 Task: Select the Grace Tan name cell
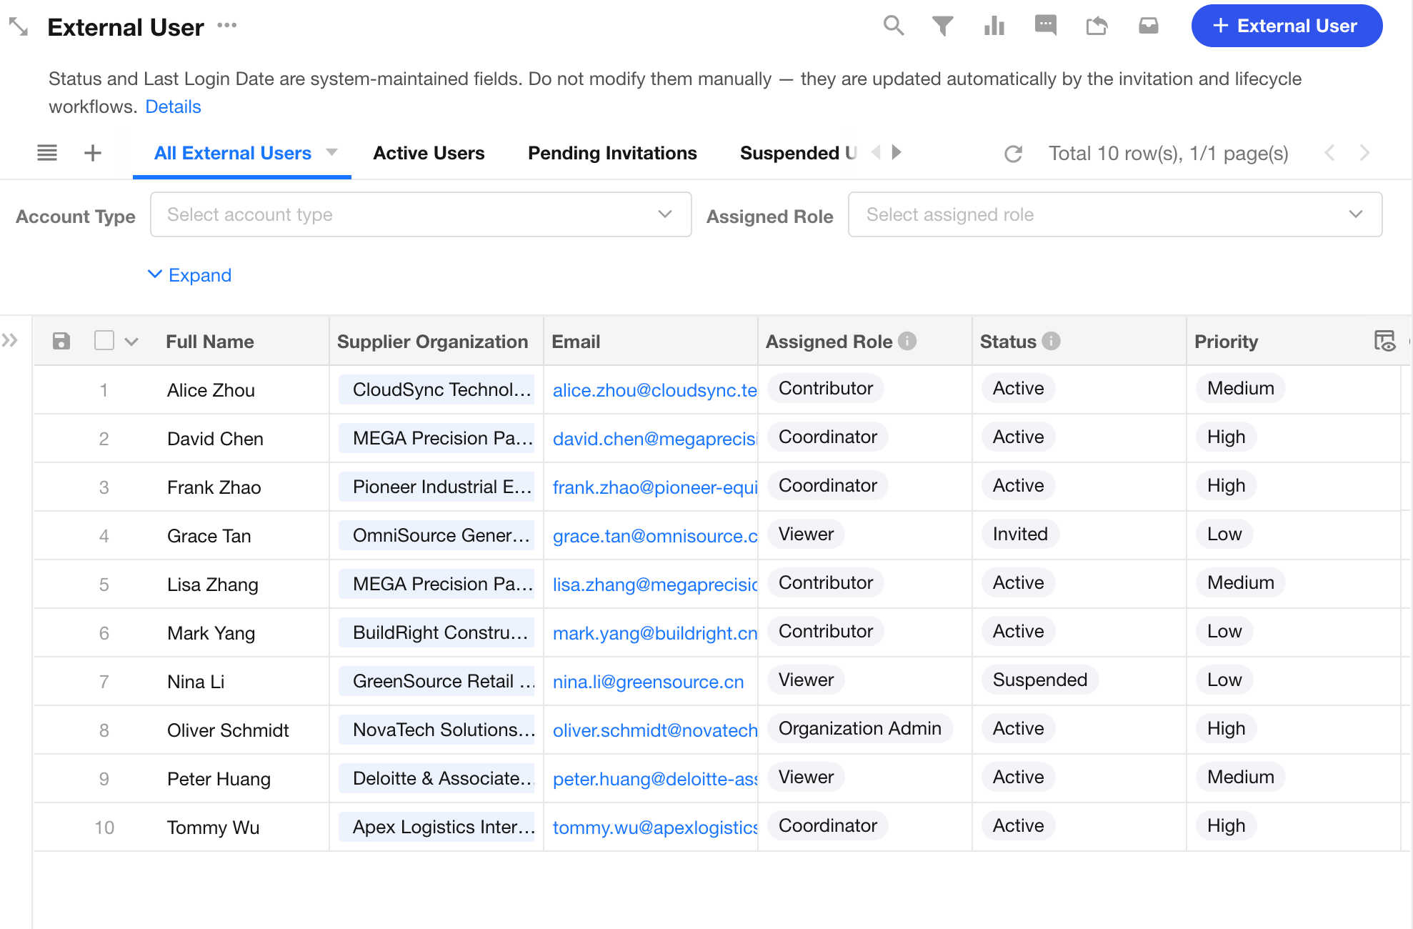click(209, 536)
